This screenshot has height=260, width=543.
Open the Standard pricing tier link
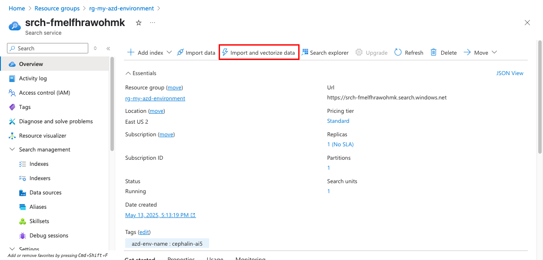click(x=338, y=121)
